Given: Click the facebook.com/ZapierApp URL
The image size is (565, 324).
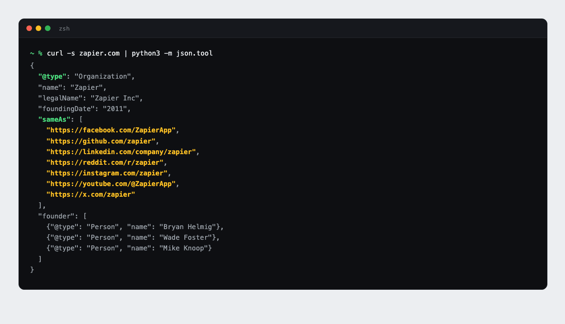Looking at the screenshot, I should click(x=111, y=130).
